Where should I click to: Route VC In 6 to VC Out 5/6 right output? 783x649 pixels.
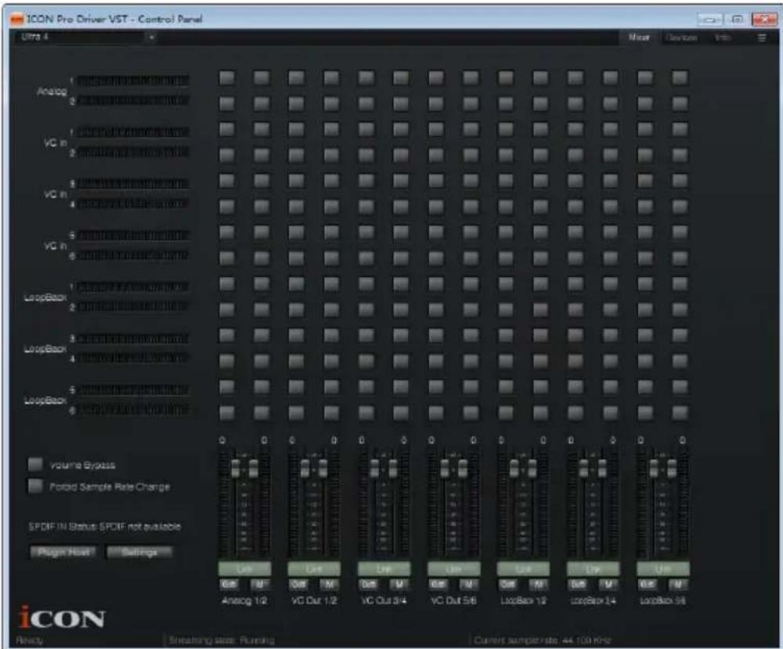point(471,258)
